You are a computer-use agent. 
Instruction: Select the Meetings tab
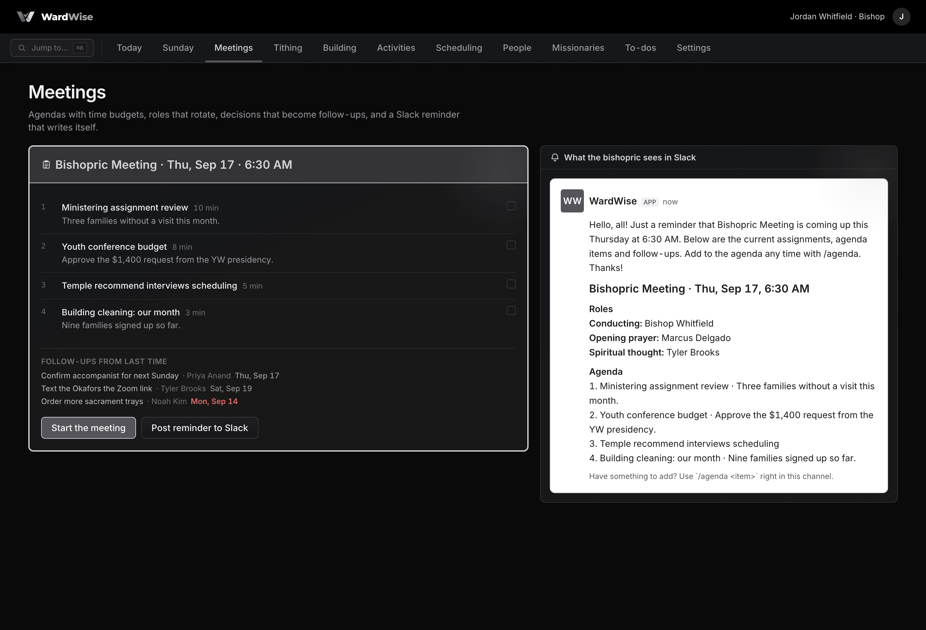click(x=233, y=48)
